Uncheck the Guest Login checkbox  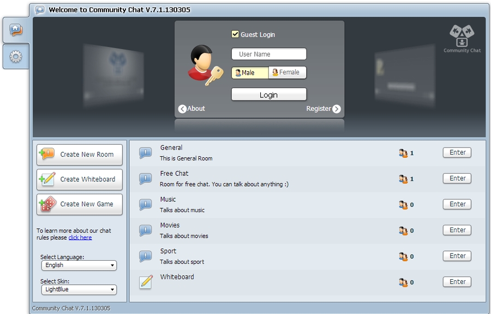[235, 34]
